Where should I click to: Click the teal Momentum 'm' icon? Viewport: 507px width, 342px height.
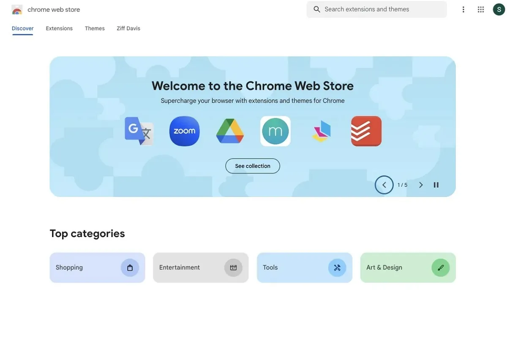275,131
